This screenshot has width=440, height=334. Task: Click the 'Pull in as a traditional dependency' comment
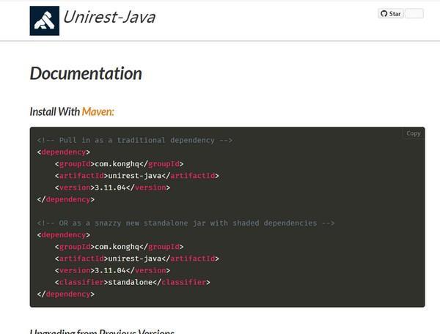tap(135, 140)
